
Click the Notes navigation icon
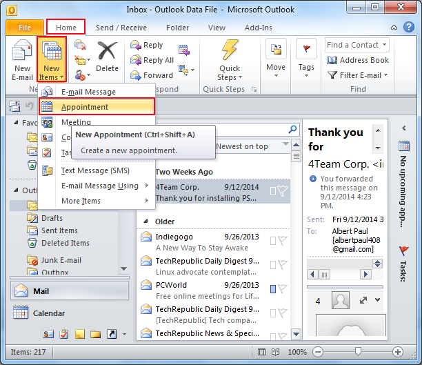80,334
